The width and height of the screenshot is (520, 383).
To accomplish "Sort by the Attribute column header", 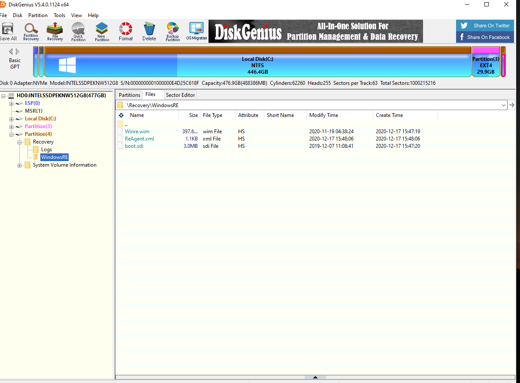I will 249,115.
